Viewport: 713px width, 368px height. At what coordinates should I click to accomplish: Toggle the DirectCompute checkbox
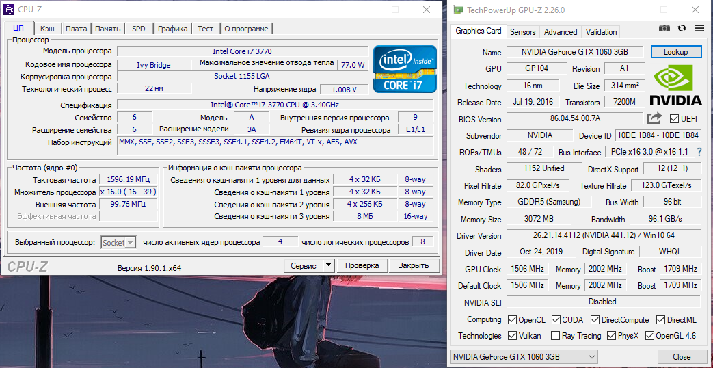(x=595, y=320)
